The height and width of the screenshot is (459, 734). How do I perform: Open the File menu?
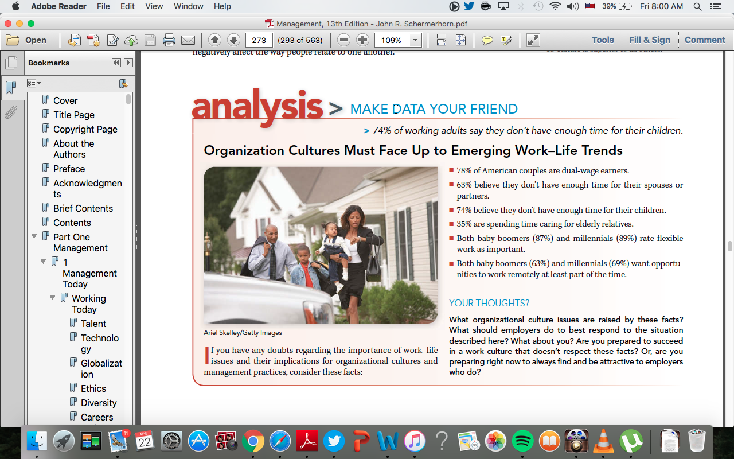click(x=103, y=6)
